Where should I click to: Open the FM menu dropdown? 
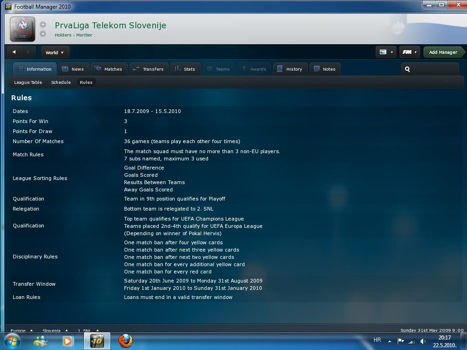[410, 52]
